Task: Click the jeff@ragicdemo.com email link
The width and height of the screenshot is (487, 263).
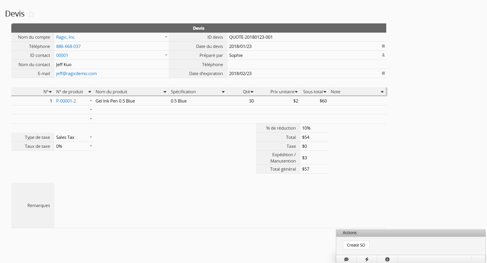Action: click(76, 74)
